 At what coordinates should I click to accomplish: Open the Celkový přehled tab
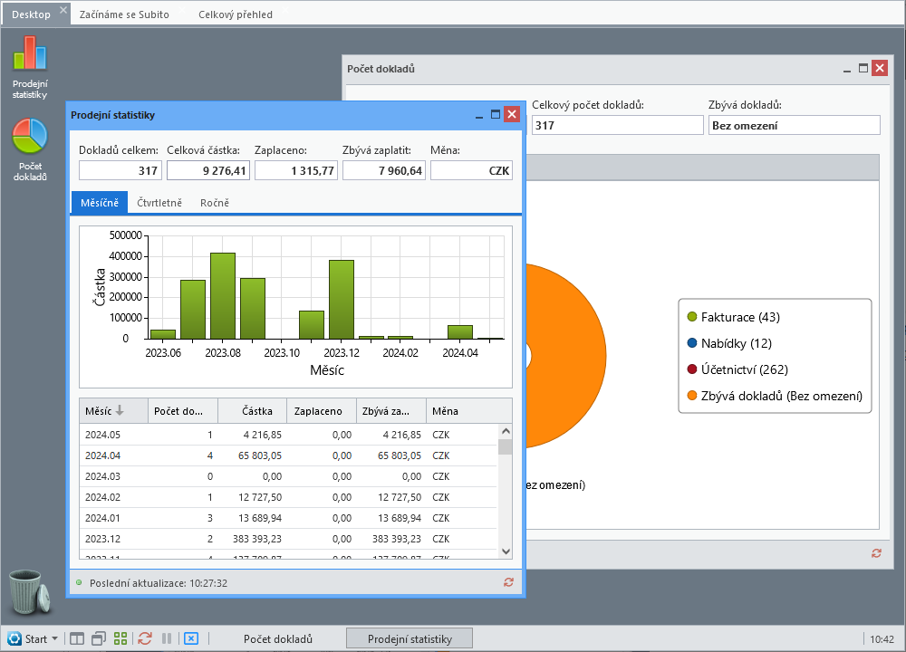pyautogui.click(x=236, y=14)
